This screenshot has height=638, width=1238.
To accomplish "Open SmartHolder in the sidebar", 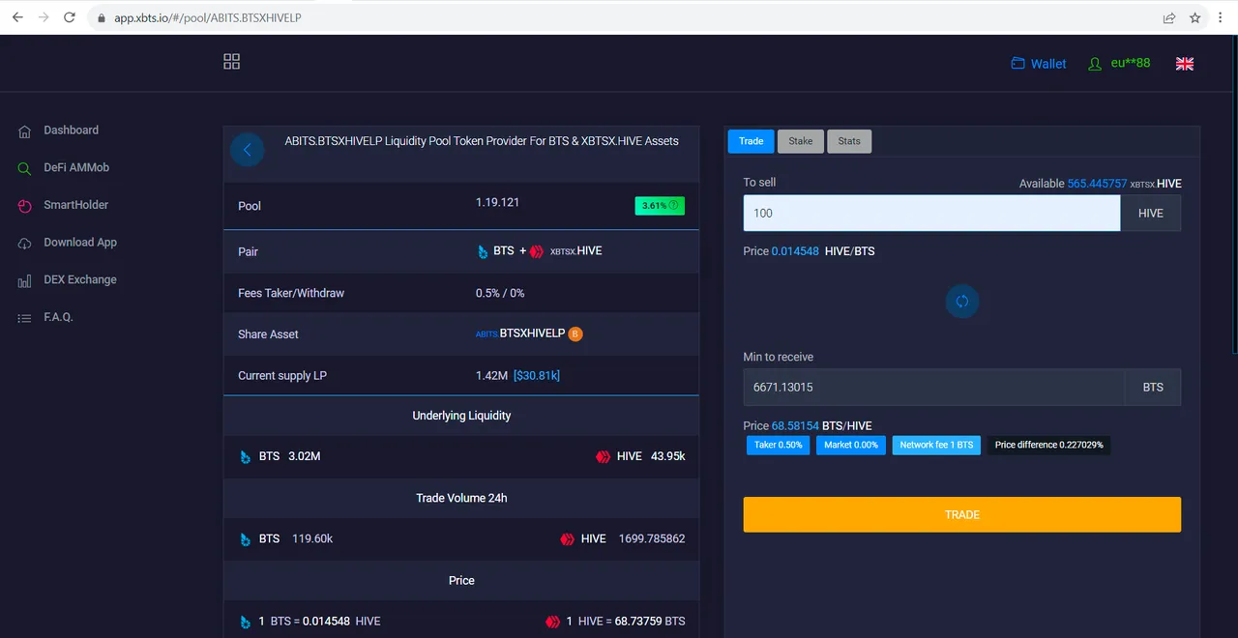I will pyautogui.click(x=75, y=205).
